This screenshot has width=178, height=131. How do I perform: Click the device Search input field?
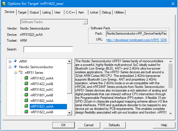pyautogui.click(x=48, y=49)
